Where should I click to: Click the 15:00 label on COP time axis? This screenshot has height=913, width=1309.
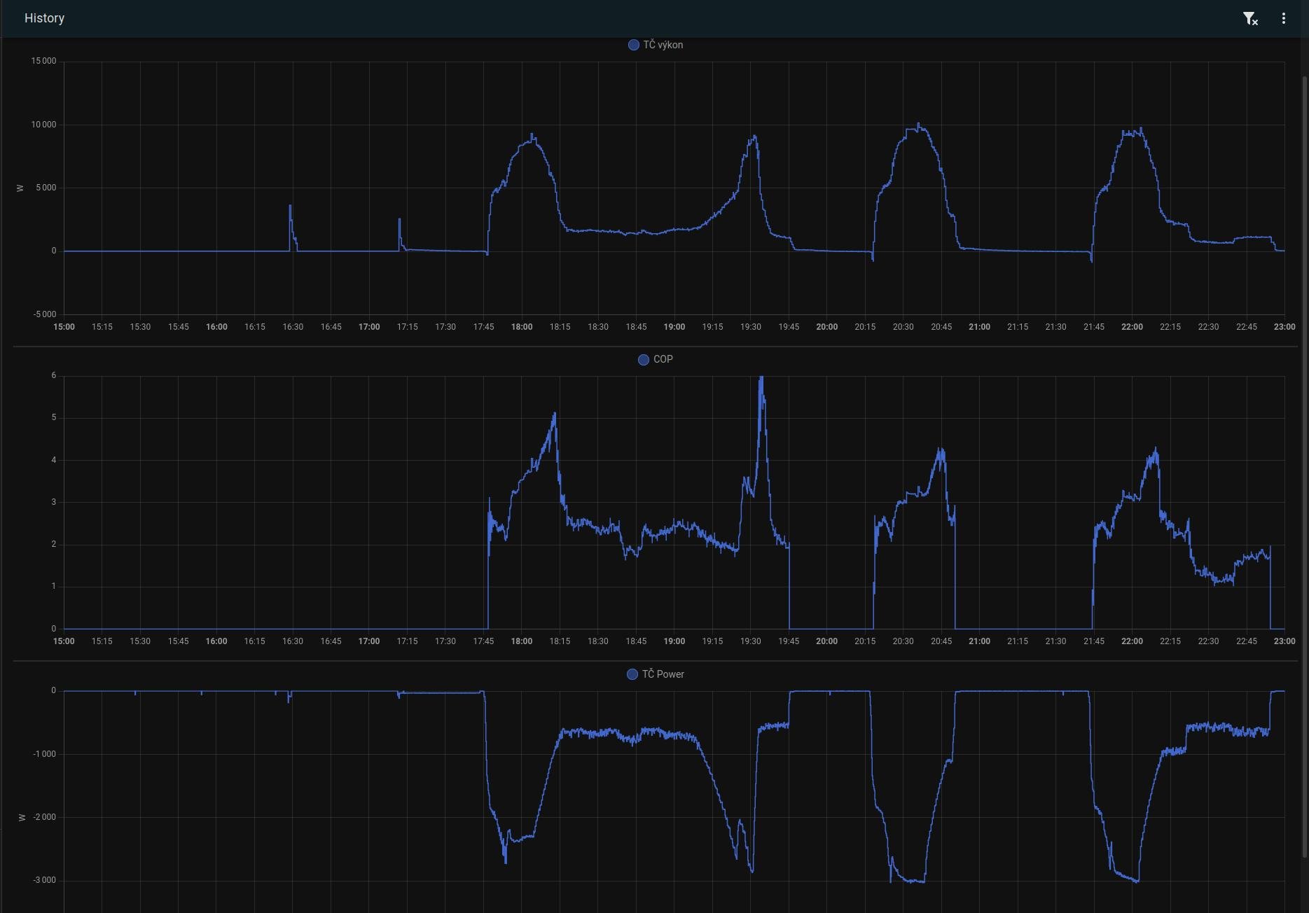tap(64, 641)
